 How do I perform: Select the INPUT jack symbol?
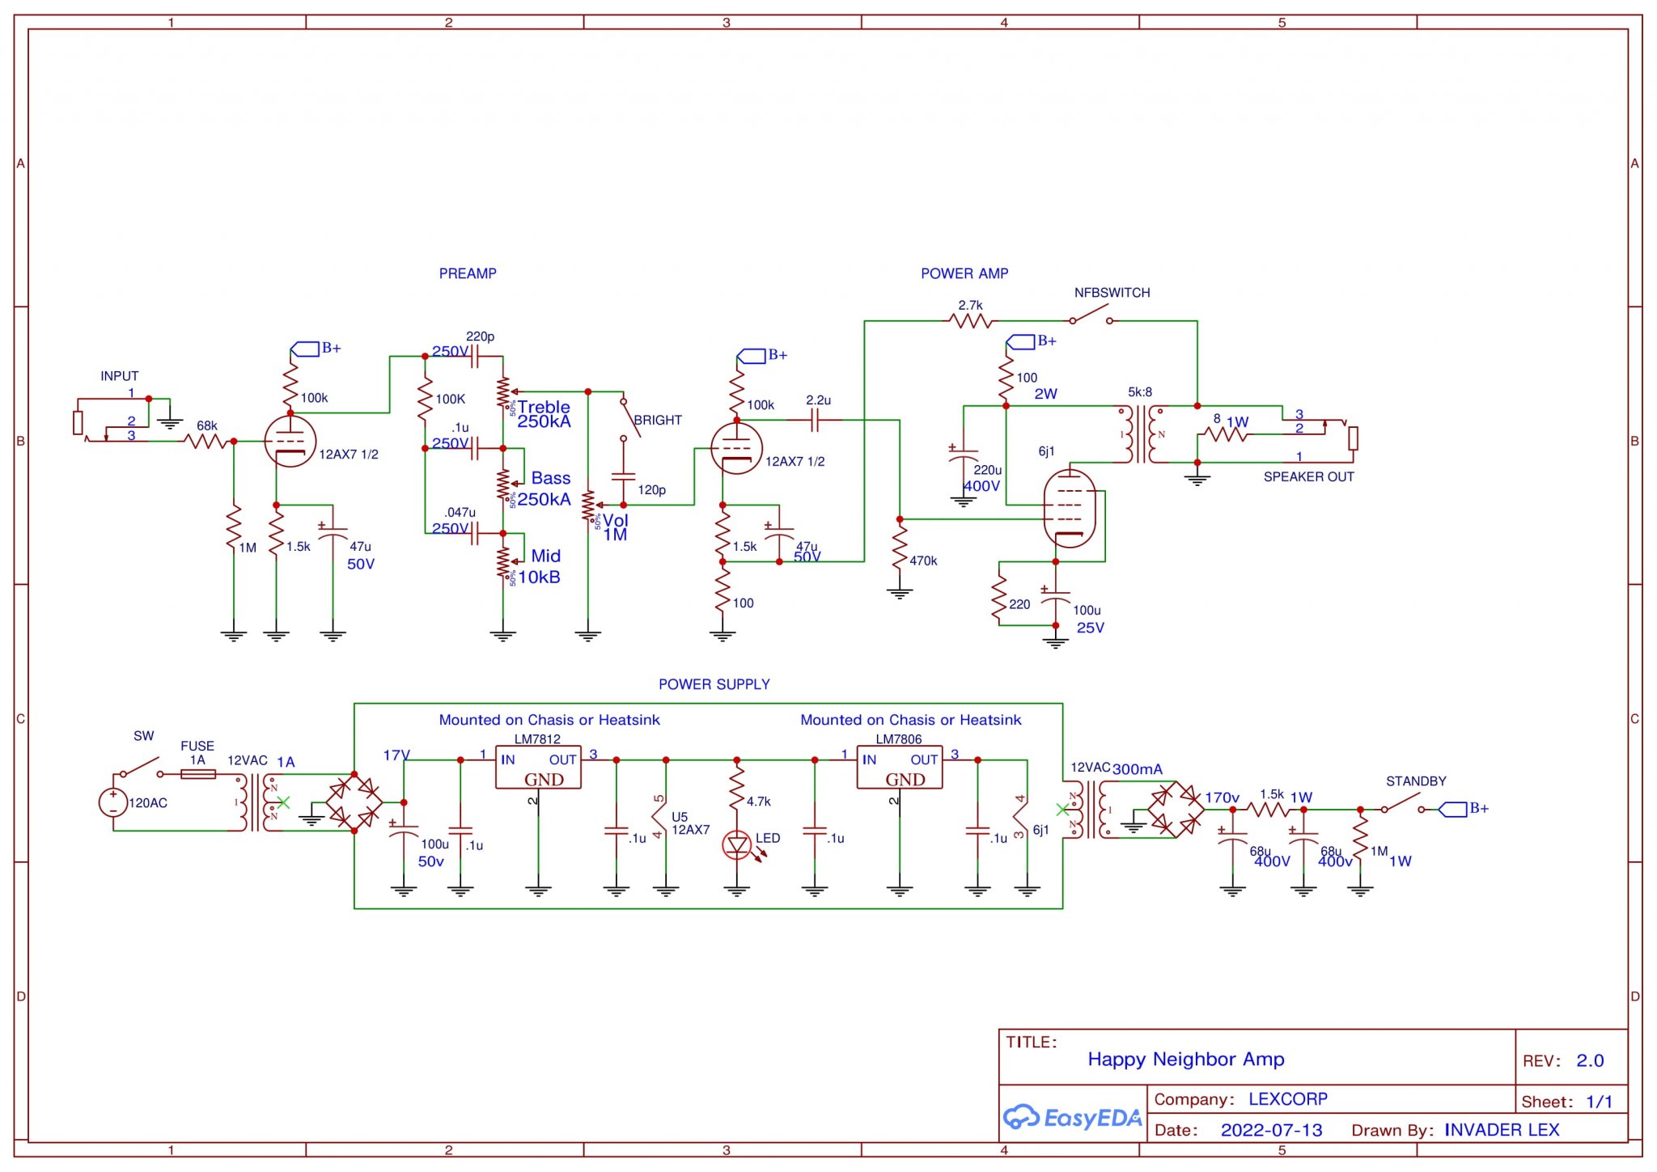tap(112, 420)
